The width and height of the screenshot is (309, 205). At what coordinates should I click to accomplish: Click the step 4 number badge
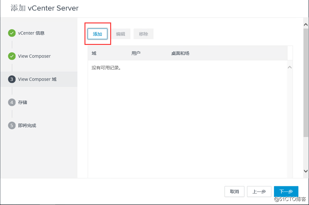coord(12,102)
